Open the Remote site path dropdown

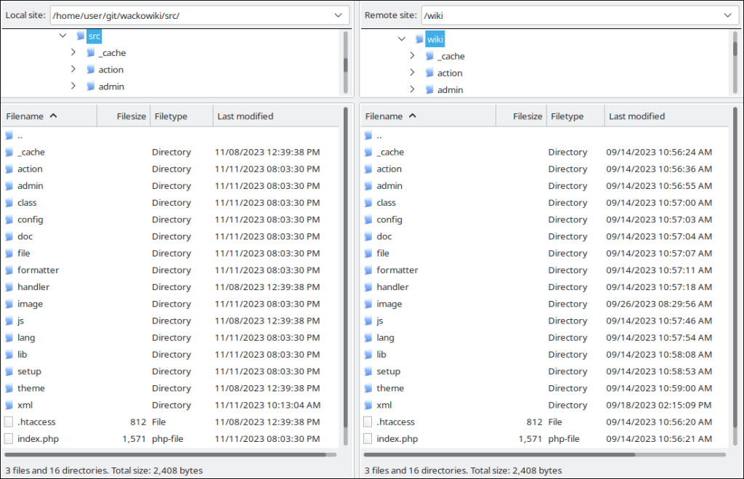click(729, 15)
